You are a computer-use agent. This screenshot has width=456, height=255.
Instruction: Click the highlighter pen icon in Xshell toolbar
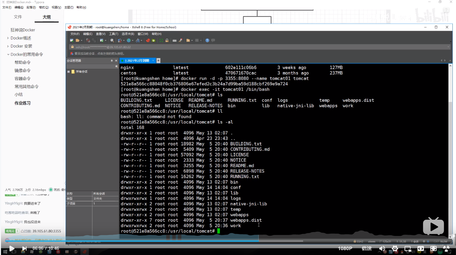coord(180,40)
